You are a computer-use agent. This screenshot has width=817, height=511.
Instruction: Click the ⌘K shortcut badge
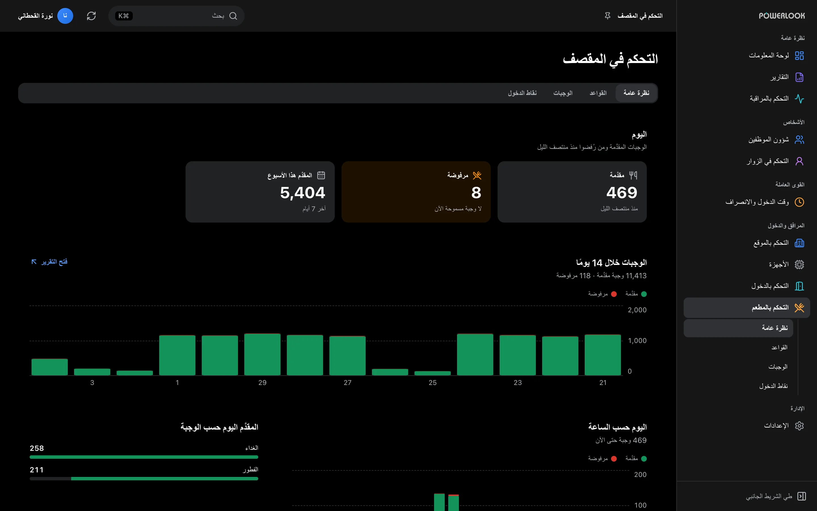pos(124,16)
